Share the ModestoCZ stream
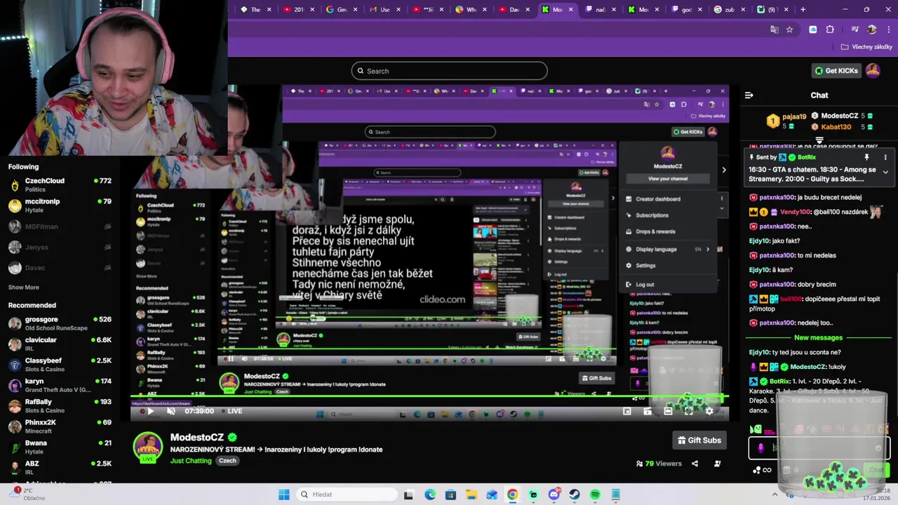 (x=695, y=464)
